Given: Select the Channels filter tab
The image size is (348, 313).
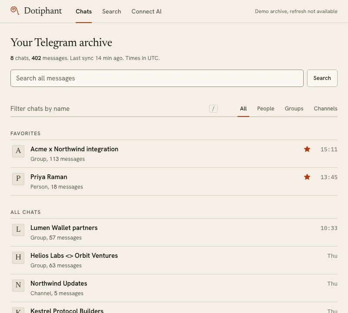Looking at the screenshot, I should (x=325, y=109).
